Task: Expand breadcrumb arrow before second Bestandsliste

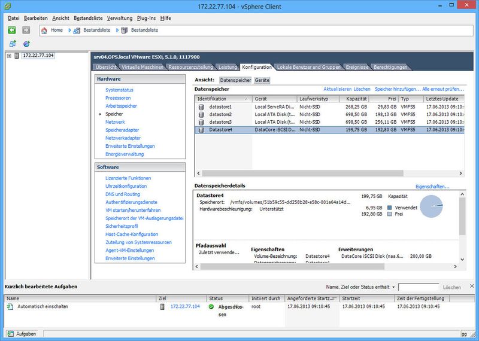Action: pos(117,31)
